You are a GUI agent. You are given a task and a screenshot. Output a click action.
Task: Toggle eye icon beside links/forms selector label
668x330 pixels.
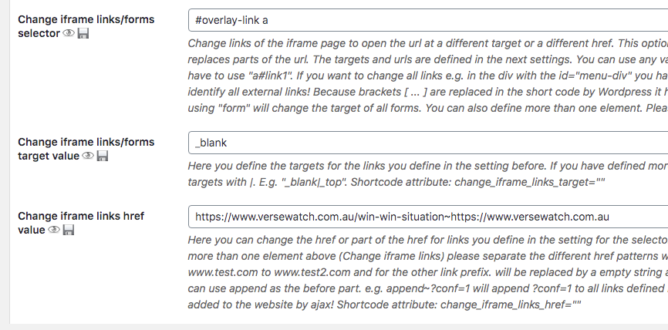69,33
